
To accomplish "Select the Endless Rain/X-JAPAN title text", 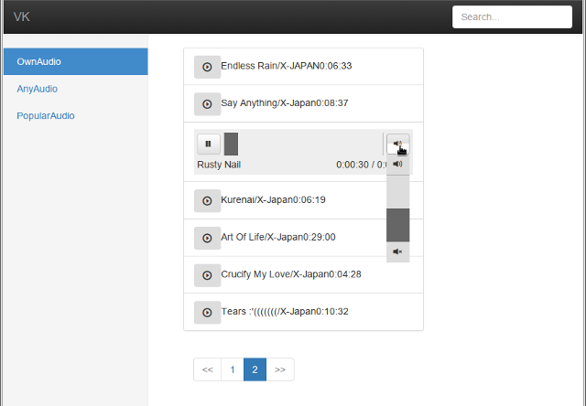I will click(x=269, y=66).
